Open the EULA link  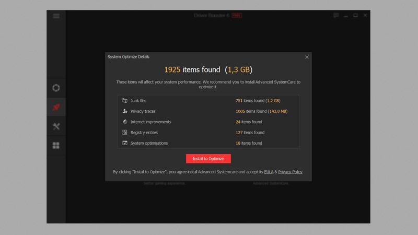tap(269, 172)
